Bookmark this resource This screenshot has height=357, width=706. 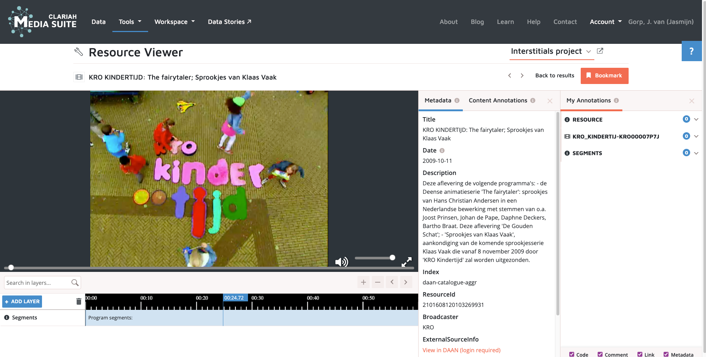604,76
